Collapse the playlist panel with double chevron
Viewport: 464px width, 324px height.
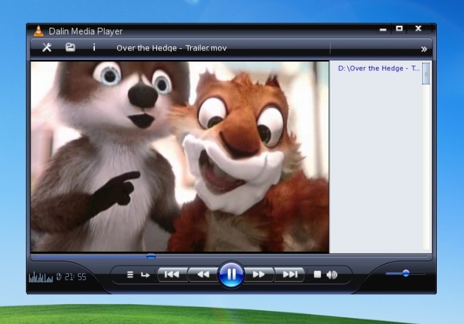pos(424,49)
